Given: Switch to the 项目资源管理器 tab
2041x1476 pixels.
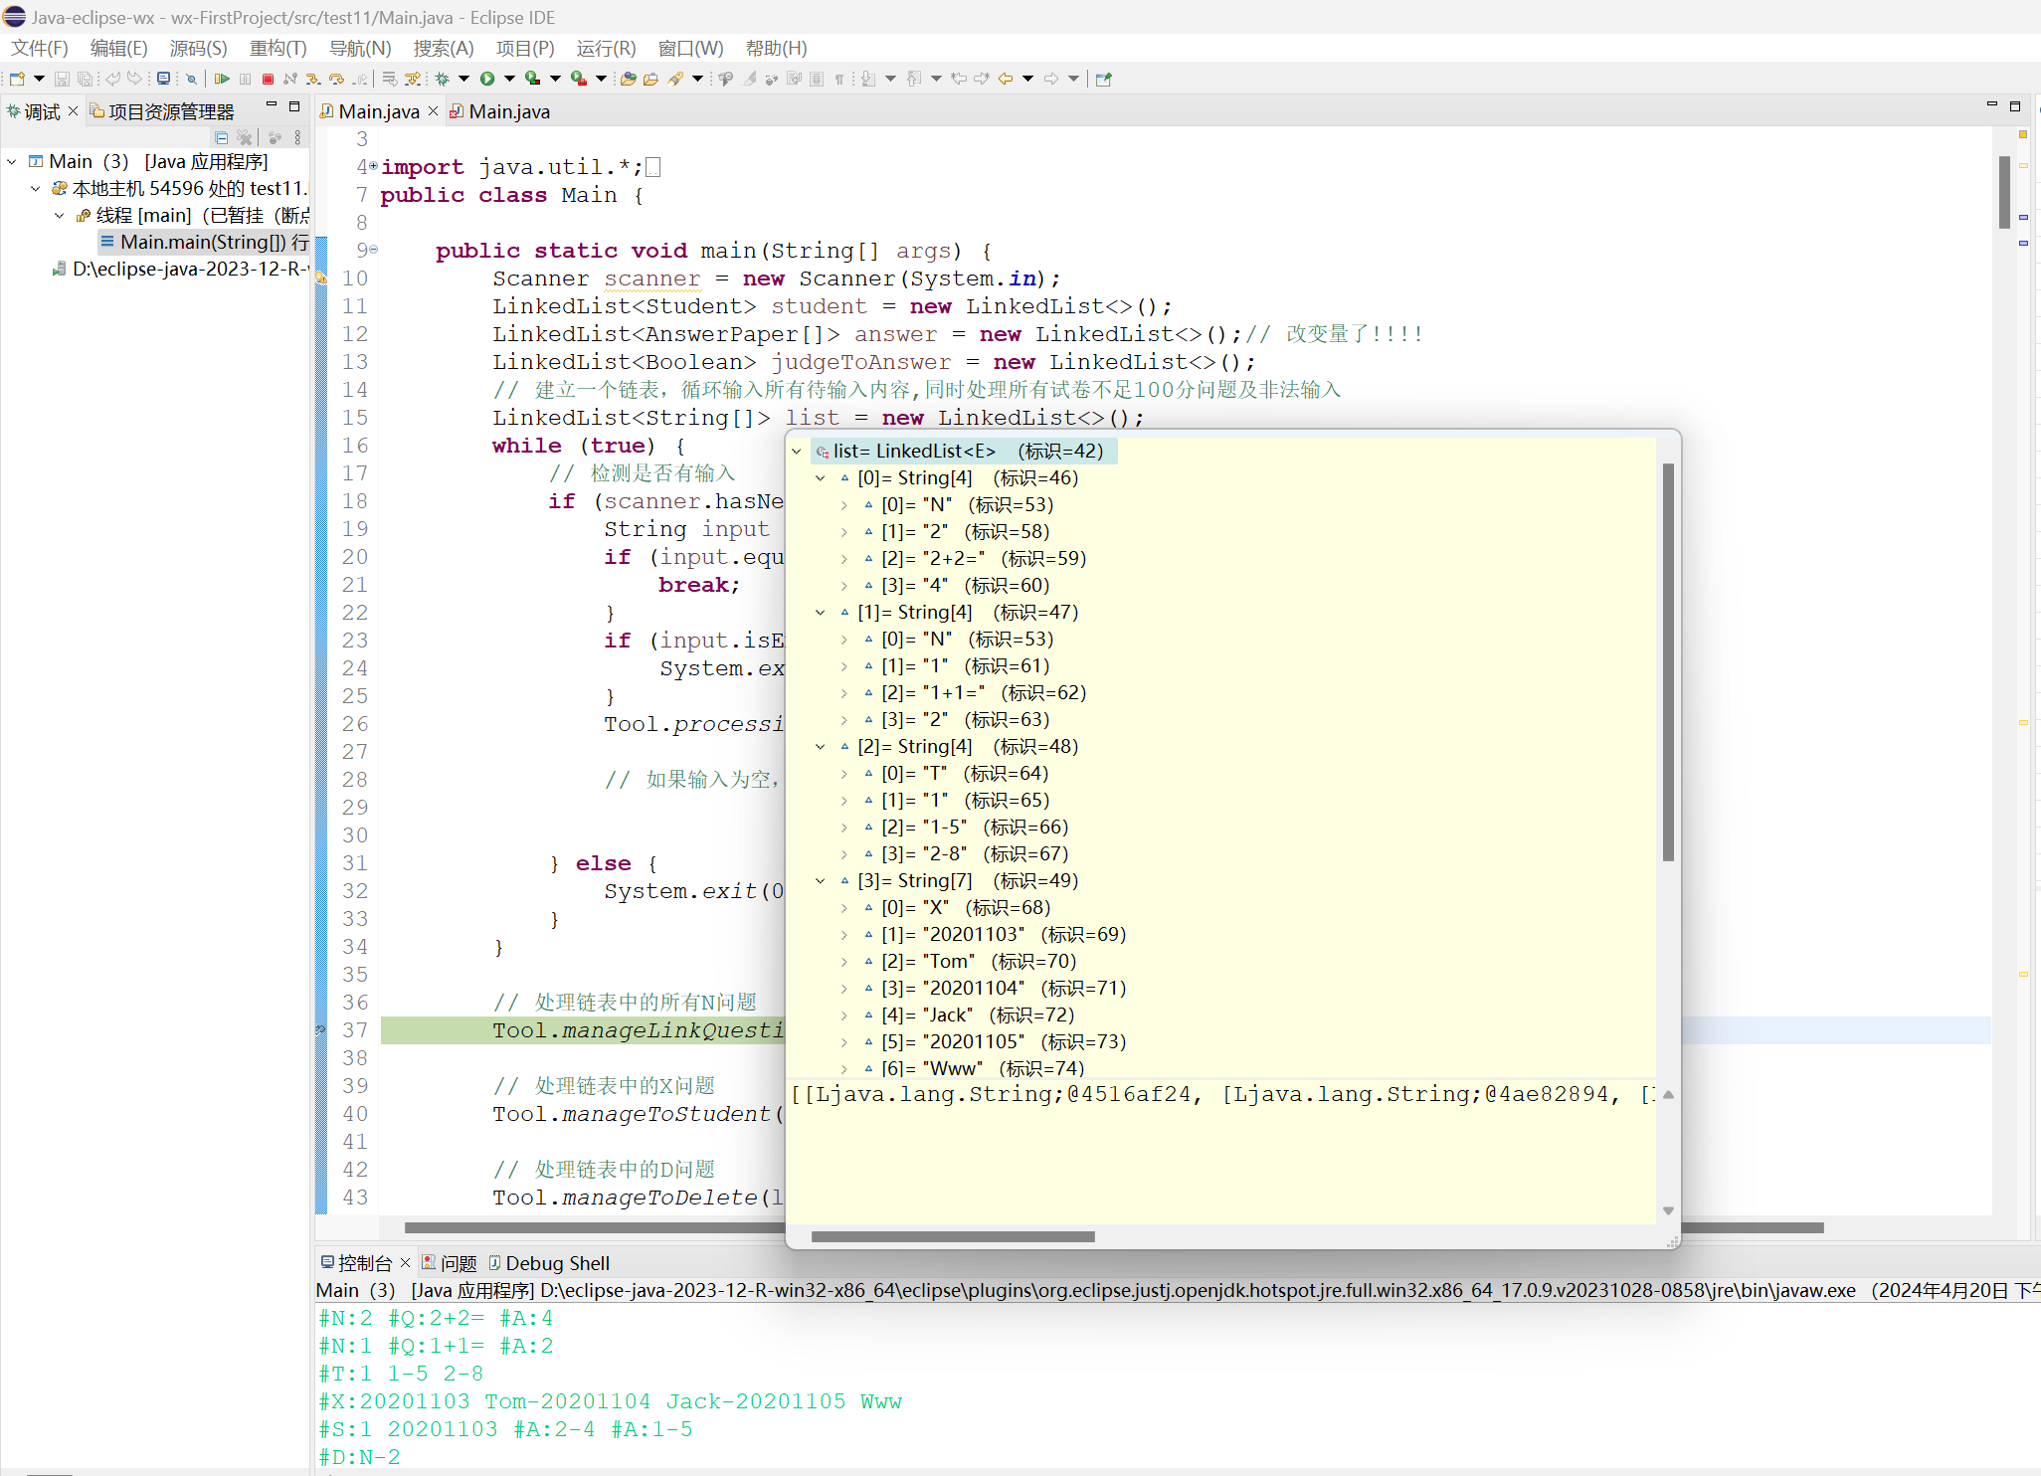Looking at the screenshot, I should click(170, 111).
